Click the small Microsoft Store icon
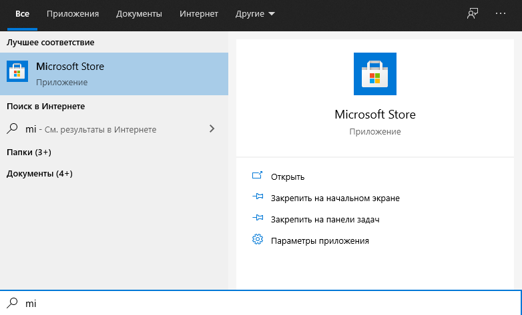Viewport: 522px width, 315px height. [17, 71]
